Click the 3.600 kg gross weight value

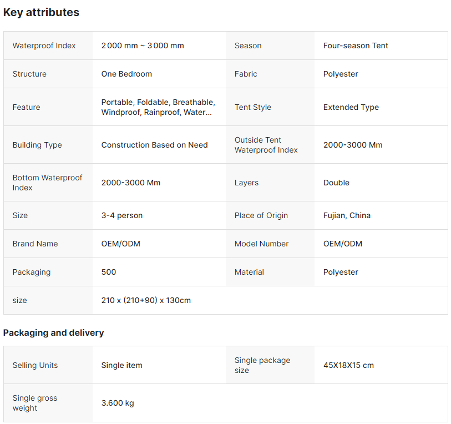coord(118,403)
